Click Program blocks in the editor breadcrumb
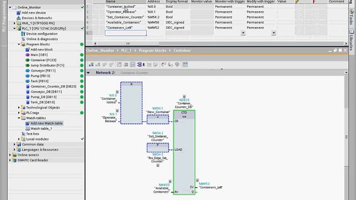Screen dimensions: 356x200 tap(152, 51)
